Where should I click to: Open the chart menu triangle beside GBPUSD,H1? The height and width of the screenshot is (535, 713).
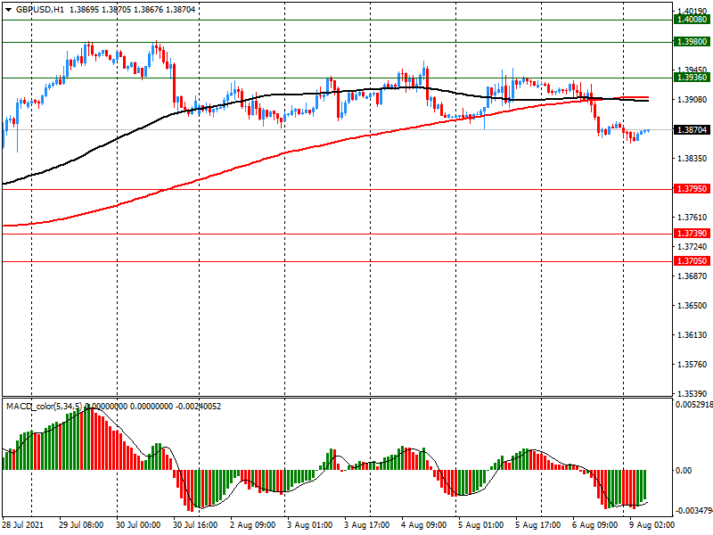[8, 10]
